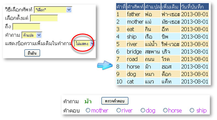Select the 'bridge' word in the table
This screenshot has width=217, height=120.
pyautogui.click(x=134, y=52)
